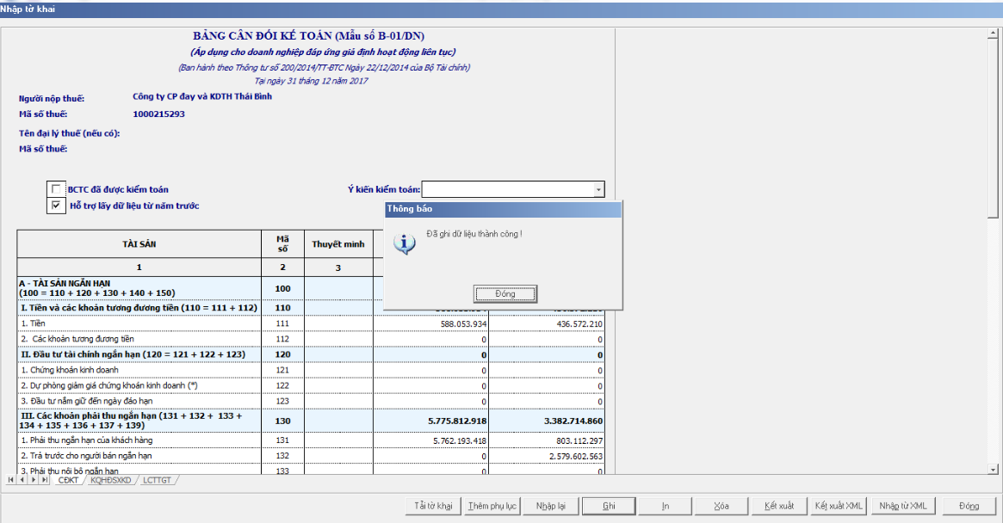Switch to the LCTTGT sheet tab
Image resolution: width=1003 pixels, height=523 pixels.
click(x=158, y=480)
